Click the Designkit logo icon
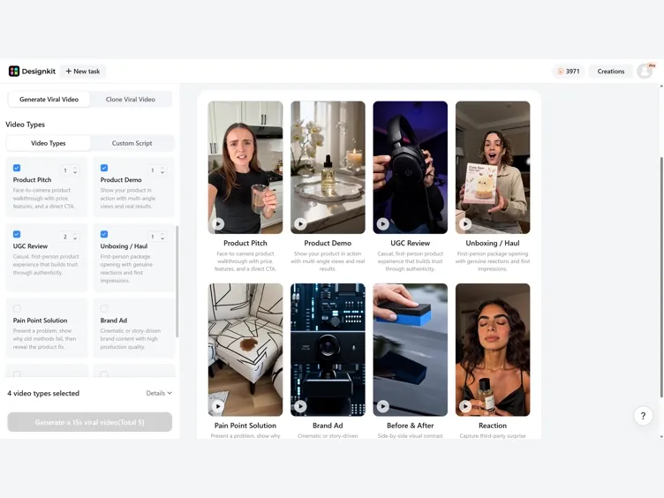The width and height of the screenshot is (664, 498). (x=14, y=72)
